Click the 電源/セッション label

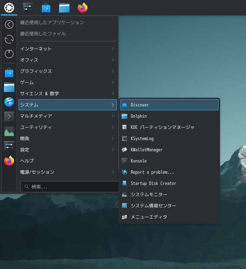pyautogui.click(x=37, y=172)
